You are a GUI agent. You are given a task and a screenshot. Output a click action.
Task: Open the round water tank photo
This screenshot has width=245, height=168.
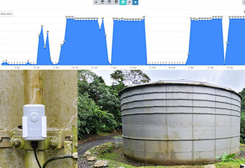pos(161,119)
